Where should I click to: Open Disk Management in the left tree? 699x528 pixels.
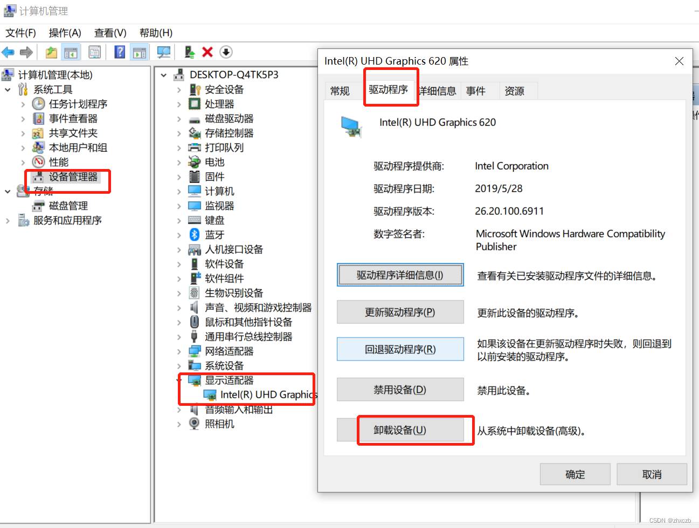(x=68, y=206)
